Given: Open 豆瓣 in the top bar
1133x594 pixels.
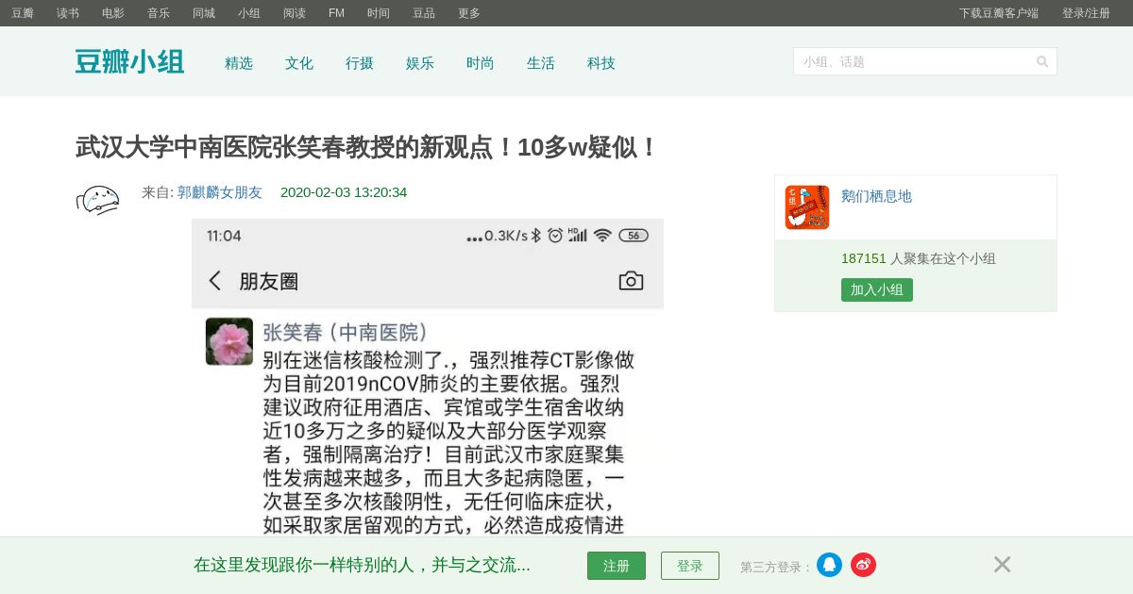Looking at the screenshot, I should coord(23,13).
